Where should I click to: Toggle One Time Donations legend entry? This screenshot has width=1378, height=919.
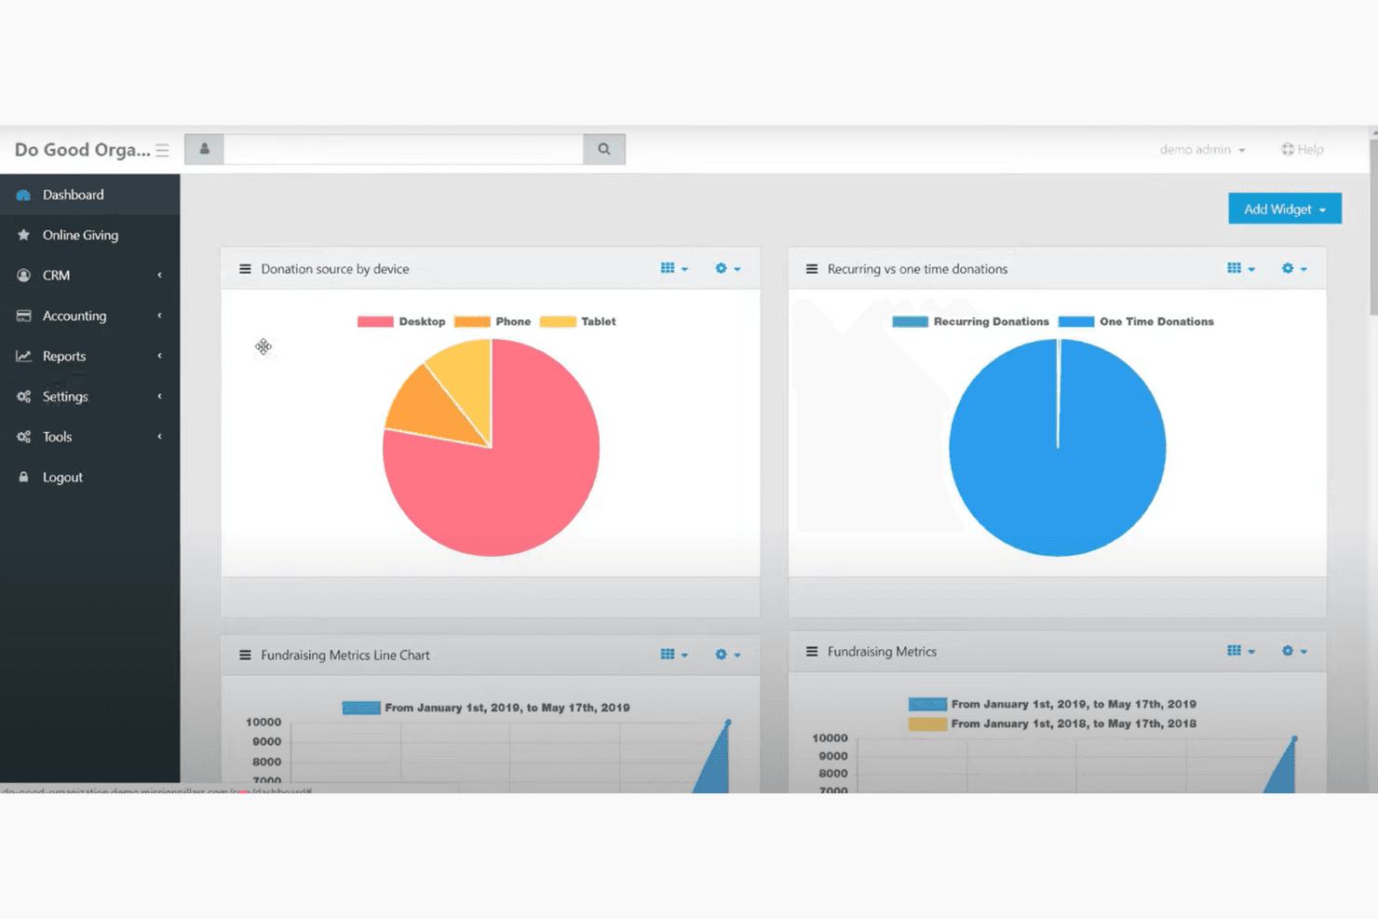tap(1136, 321)
